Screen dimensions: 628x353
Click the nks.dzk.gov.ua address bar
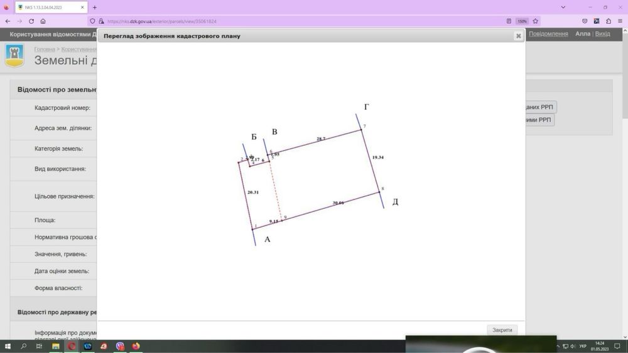[296, 21]
